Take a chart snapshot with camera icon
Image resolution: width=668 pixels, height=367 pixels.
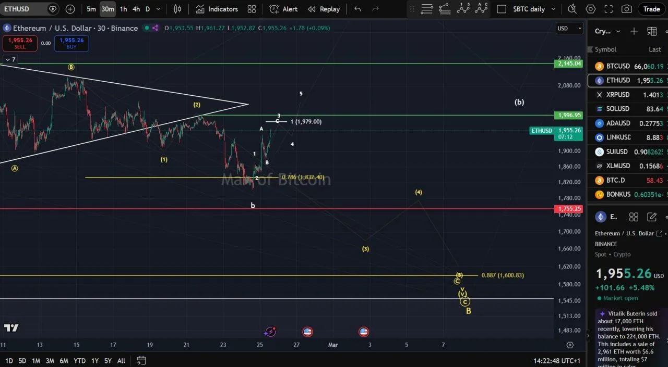click(x=627, y=9)
